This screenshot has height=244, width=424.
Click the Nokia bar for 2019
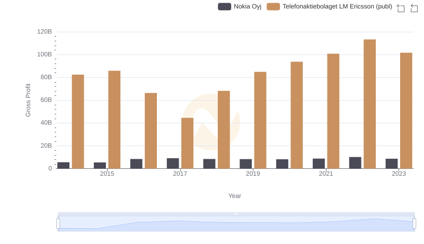point(245,164)
